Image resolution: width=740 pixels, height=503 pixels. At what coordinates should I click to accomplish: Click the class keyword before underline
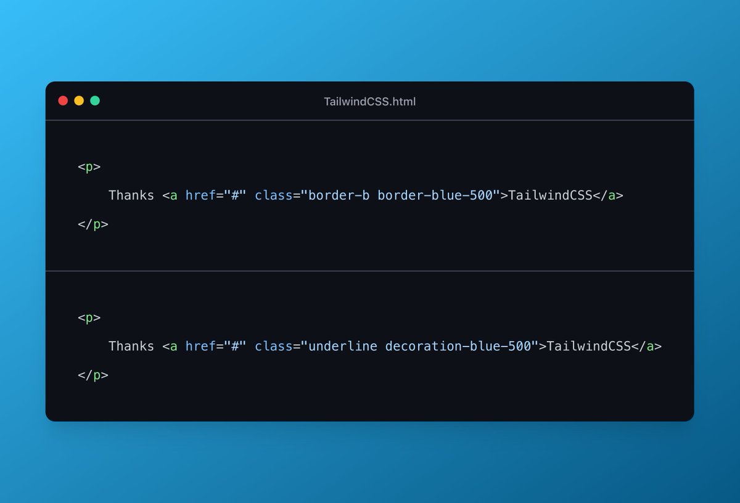click(273, 346)
